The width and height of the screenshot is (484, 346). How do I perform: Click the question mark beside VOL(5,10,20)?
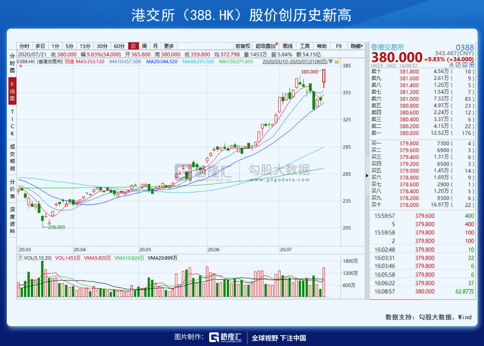pyautogui.click(x=20, y=258)
